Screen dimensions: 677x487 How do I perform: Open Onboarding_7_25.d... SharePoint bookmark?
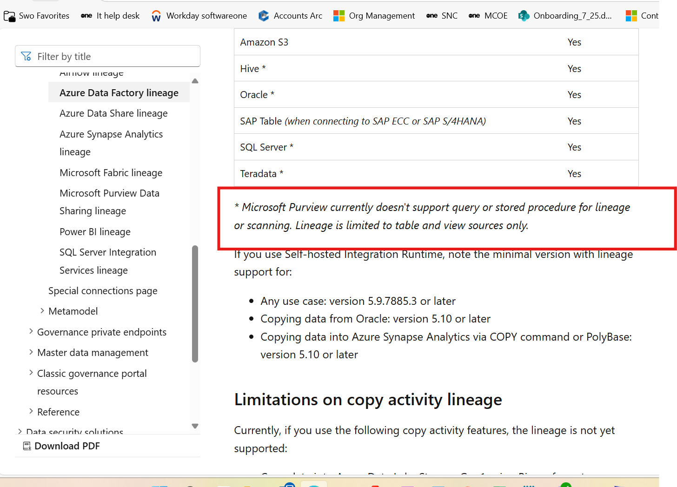pos(565,16)
